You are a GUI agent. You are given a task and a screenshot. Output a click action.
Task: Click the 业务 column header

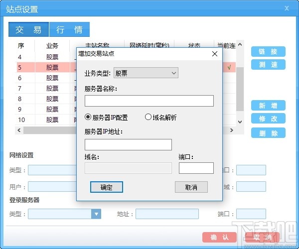(x=52, y=46)
